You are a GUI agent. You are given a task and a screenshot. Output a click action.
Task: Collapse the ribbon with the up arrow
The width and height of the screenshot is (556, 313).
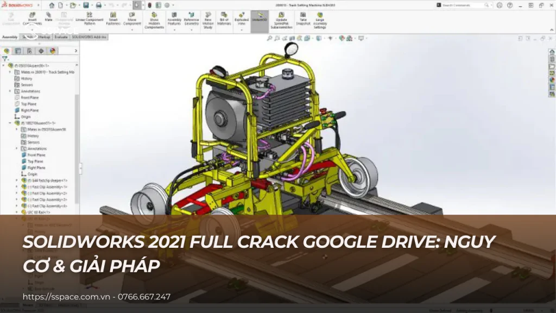[x=552, y=30]
